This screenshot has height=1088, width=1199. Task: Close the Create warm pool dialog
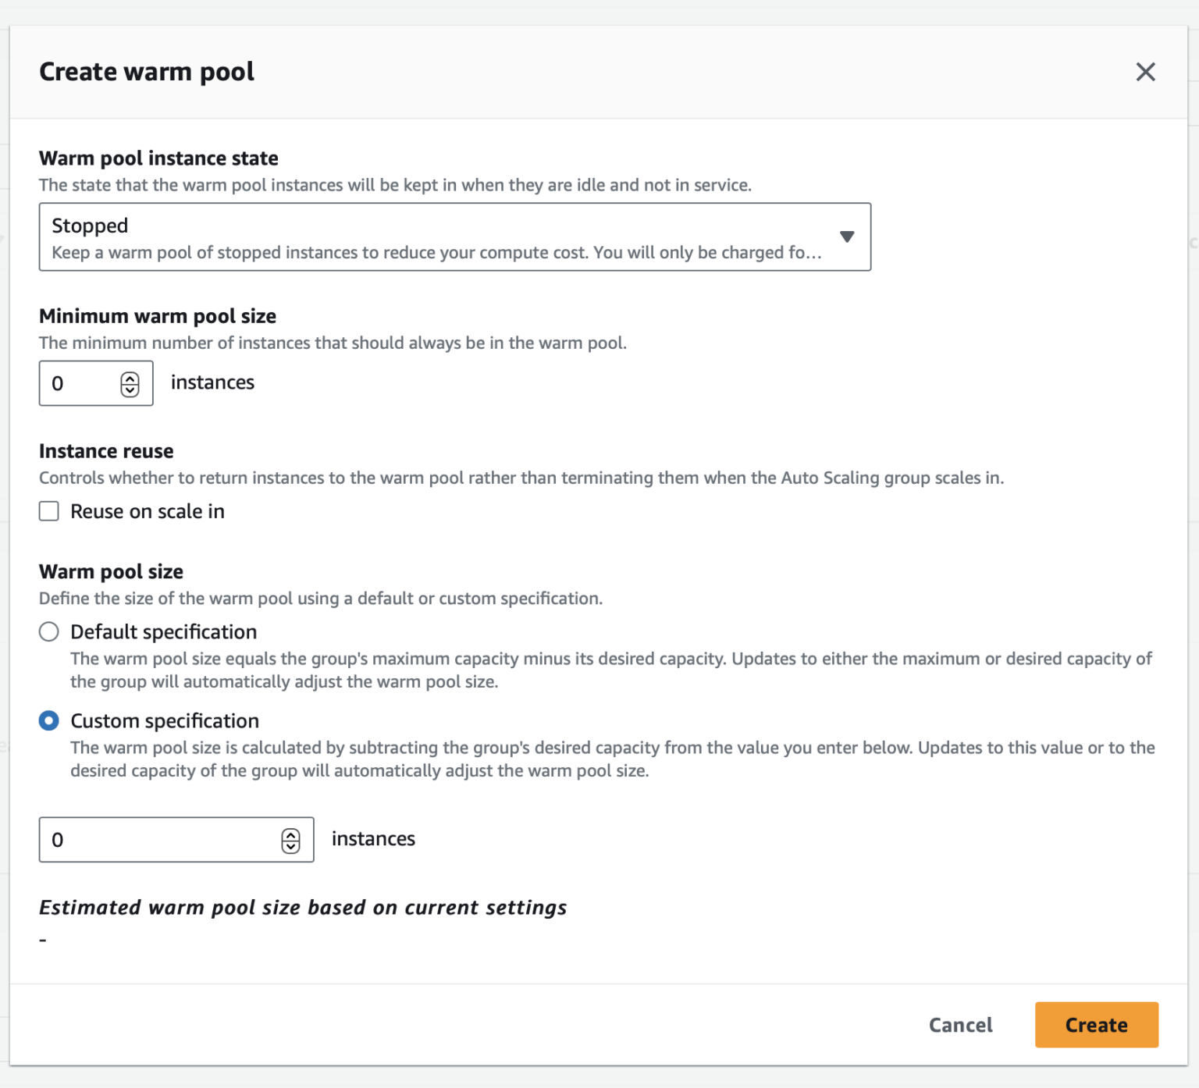click(x=1145, y=72)
